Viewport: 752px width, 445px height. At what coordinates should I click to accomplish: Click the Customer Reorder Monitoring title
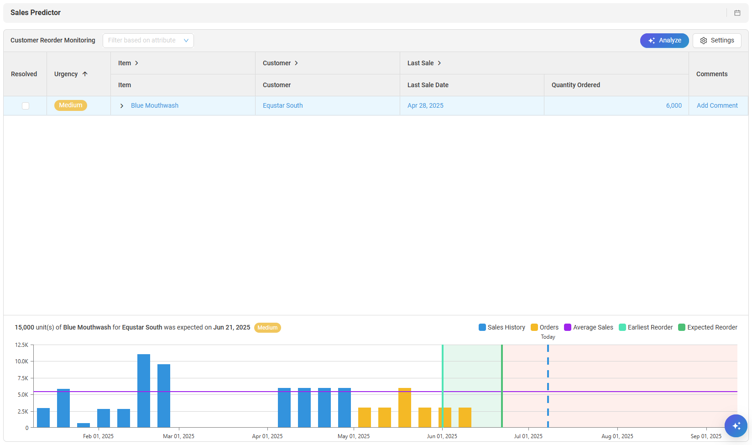53,40
